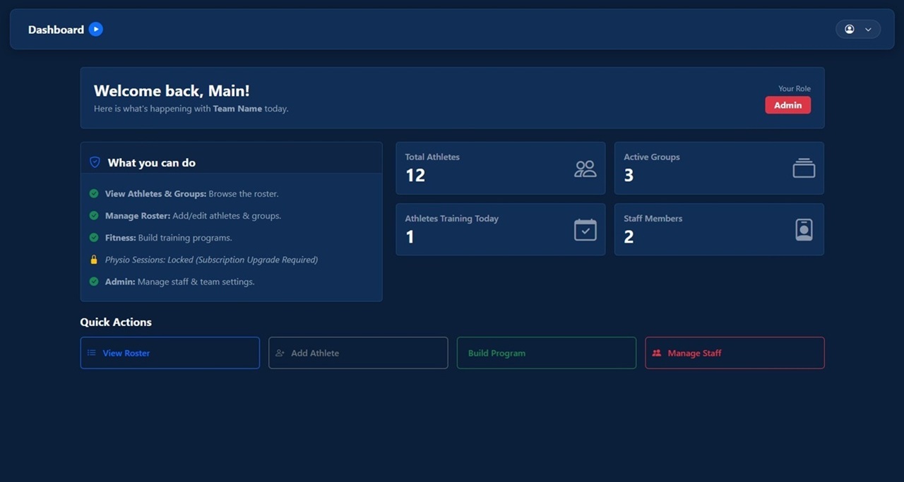Click the green check beside Admin entry

[93, 281]
